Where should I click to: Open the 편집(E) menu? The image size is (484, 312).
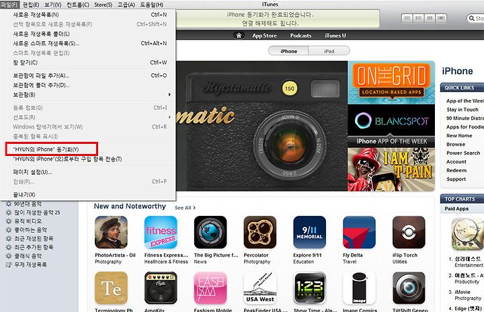point(31,5)
